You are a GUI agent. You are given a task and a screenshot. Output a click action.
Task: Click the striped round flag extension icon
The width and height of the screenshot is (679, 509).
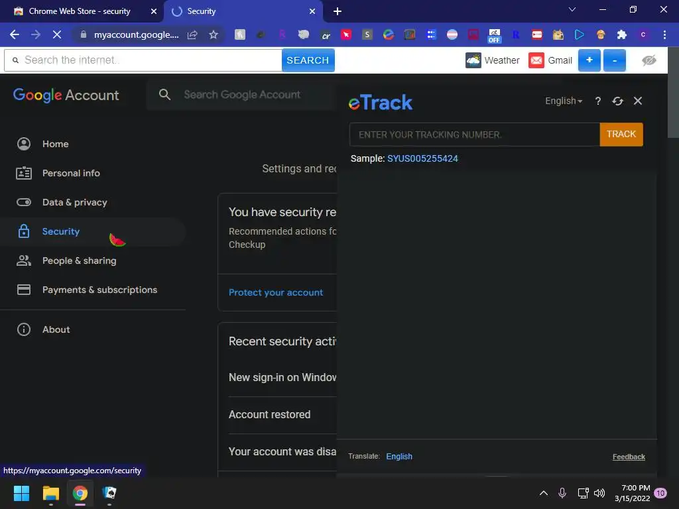[452, 34]
